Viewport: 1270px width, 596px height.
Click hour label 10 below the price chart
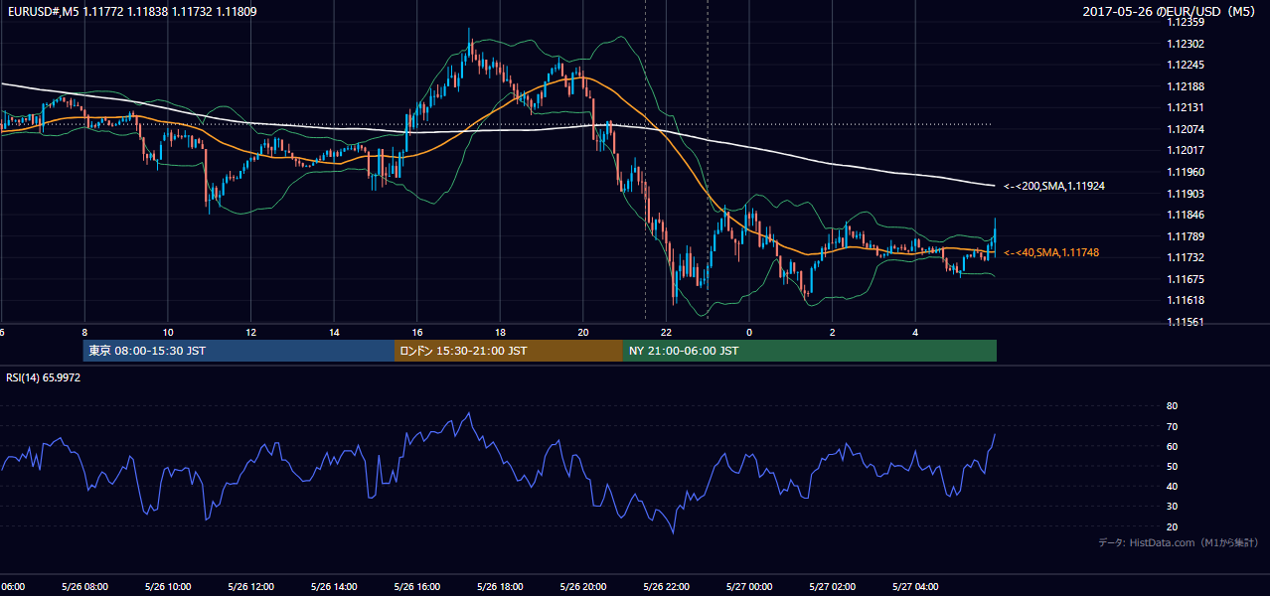pyautogui.click(x=168, y=332)
